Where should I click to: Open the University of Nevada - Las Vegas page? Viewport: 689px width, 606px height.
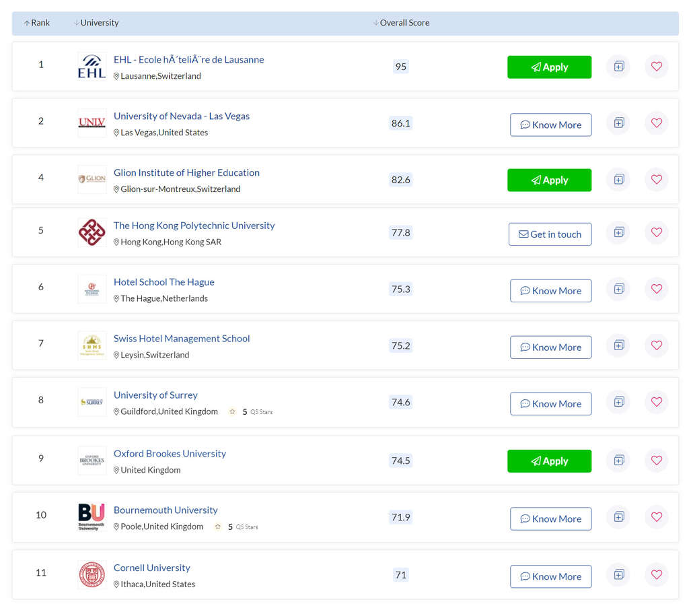pos(182,116)
